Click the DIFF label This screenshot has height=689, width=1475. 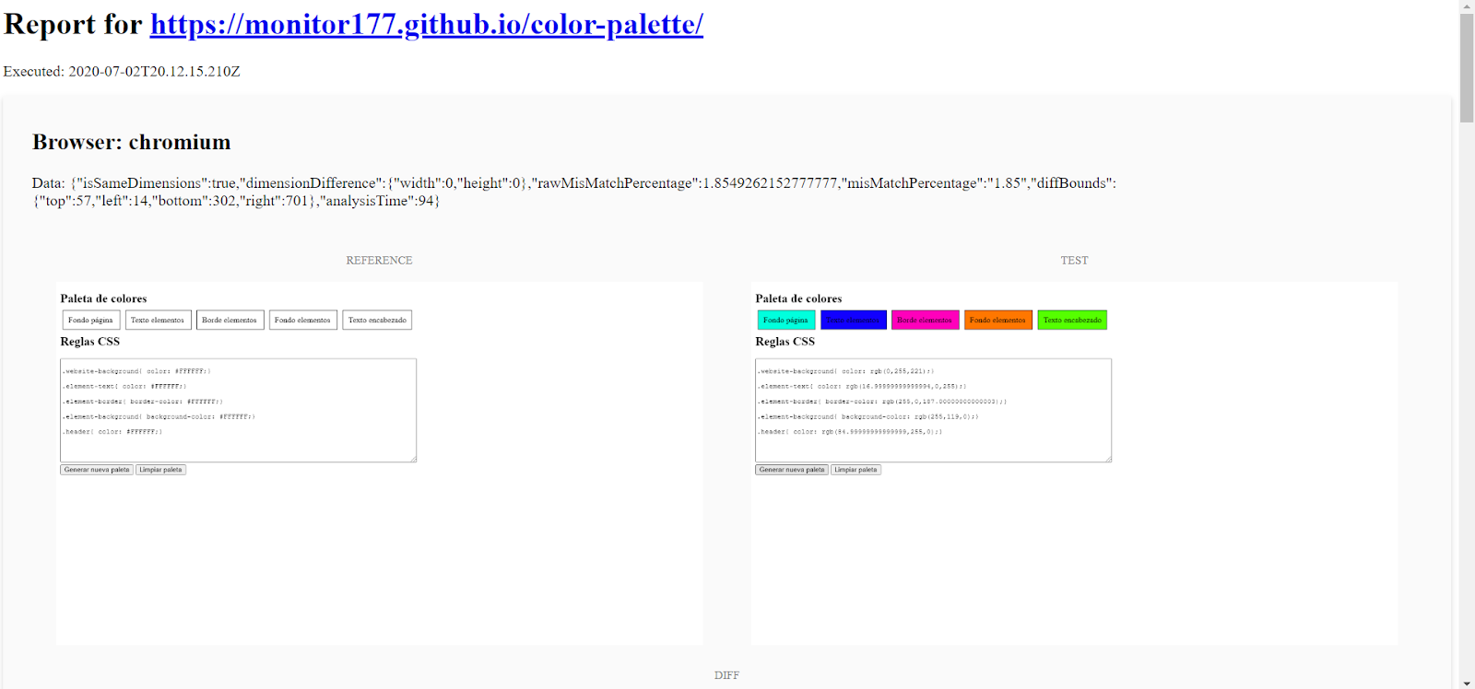point(726,675)
